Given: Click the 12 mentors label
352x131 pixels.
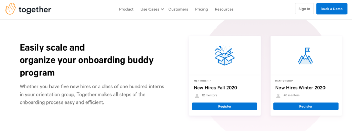Looking at the screenshot, I should 209,95.
